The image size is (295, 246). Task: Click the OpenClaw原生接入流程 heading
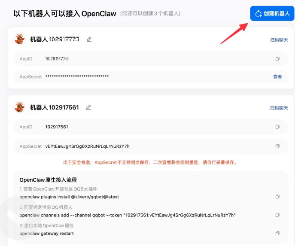pyautogui.click(x=48, y=180)
